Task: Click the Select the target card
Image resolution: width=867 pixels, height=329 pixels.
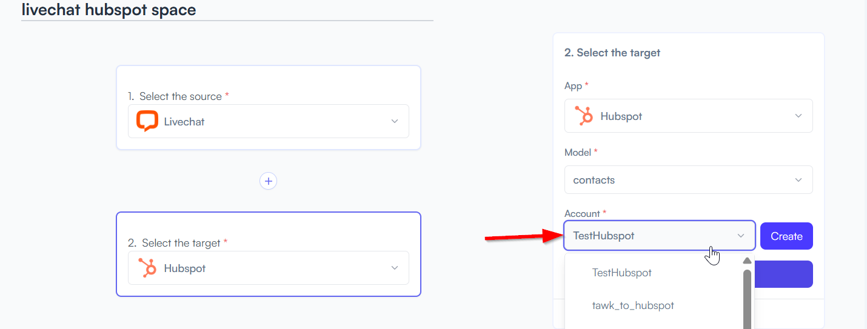Action: pyautogui.click(x=268, y=254)
